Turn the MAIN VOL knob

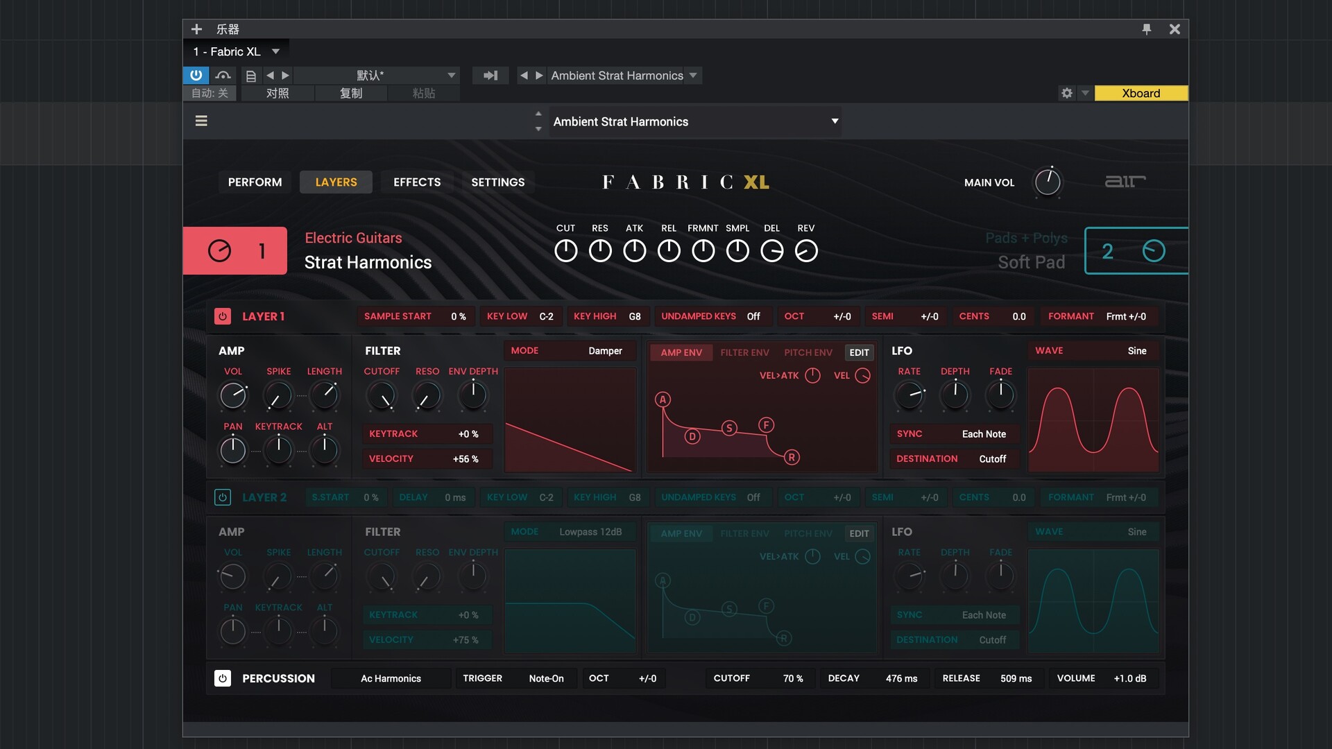[1048, 182]
